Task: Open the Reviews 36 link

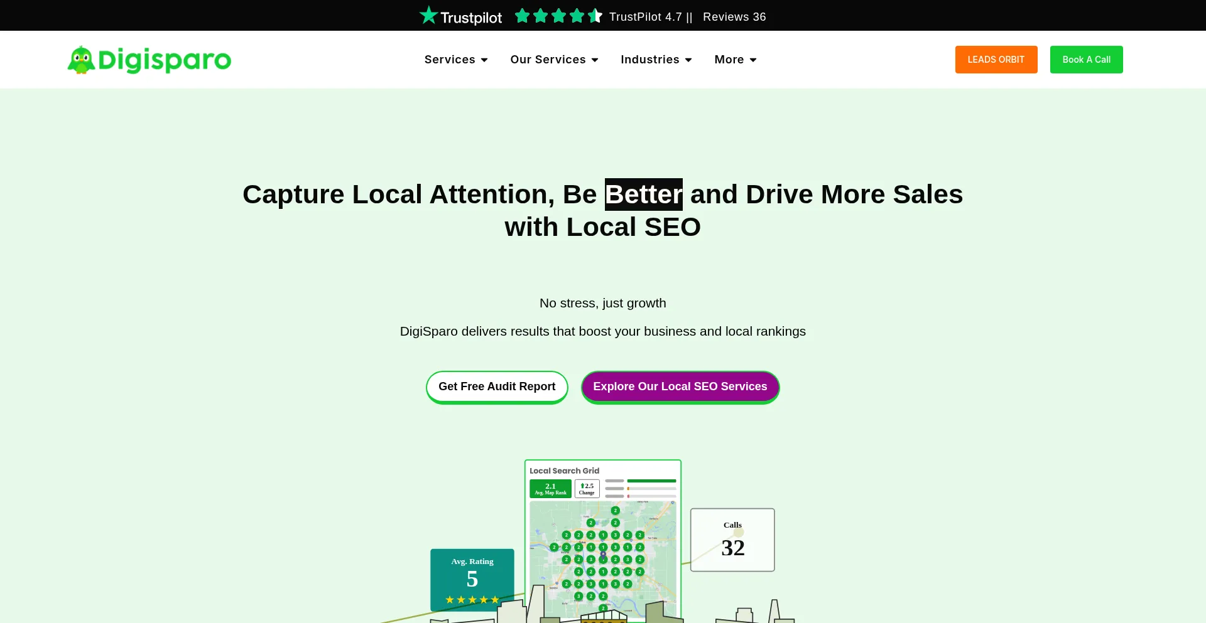Action: pos(734,17)
